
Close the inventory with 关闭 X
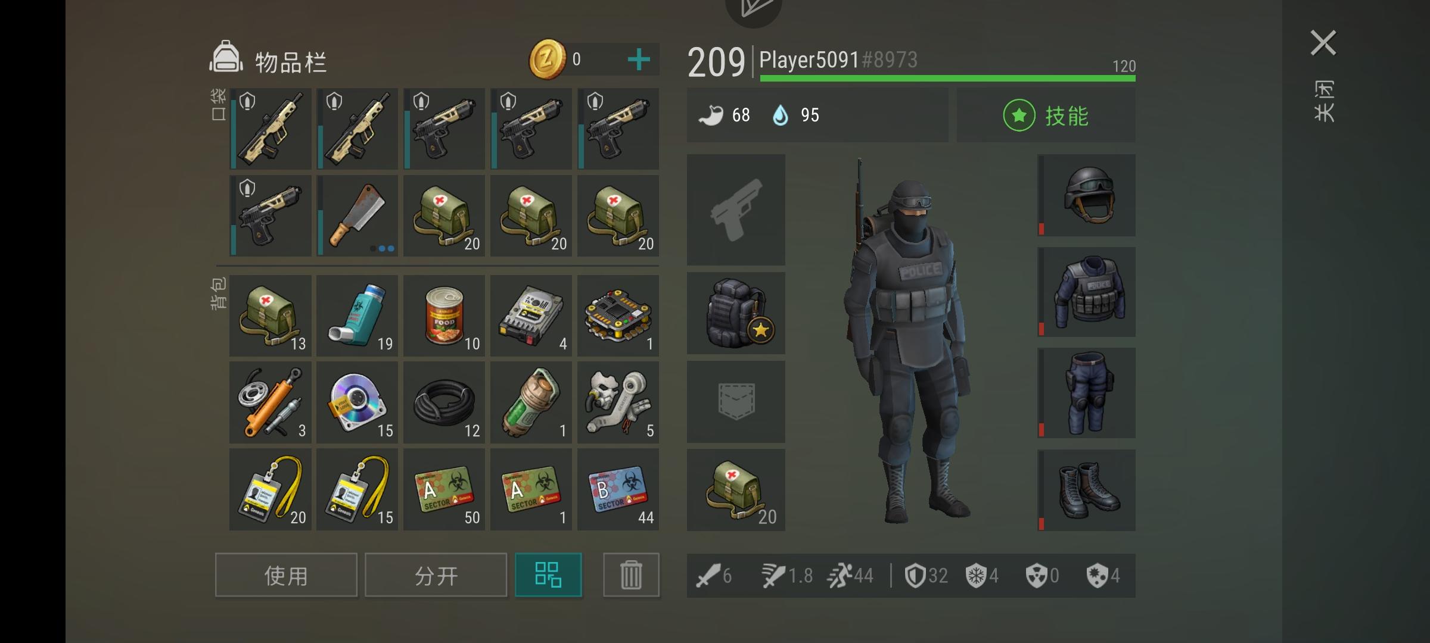tap(1323, 43)
